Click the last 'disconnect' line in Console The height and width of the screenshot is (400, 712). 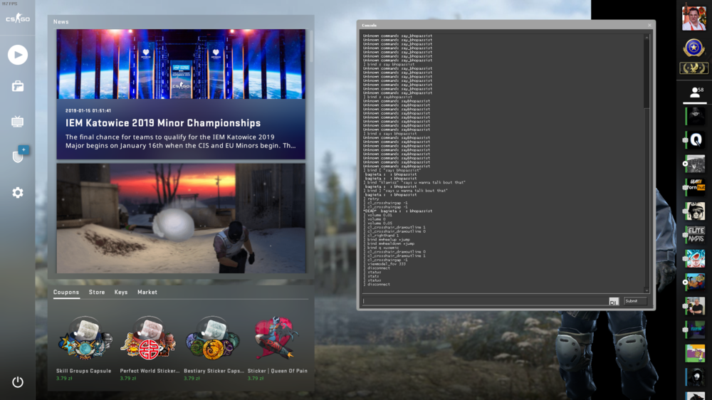379,285
